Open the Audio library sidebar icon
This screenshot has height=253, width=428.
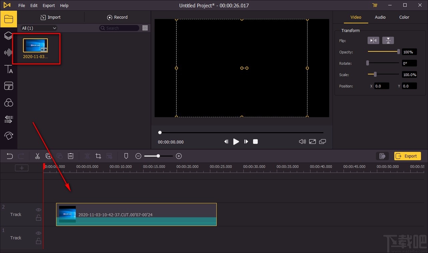coord(8,52)
